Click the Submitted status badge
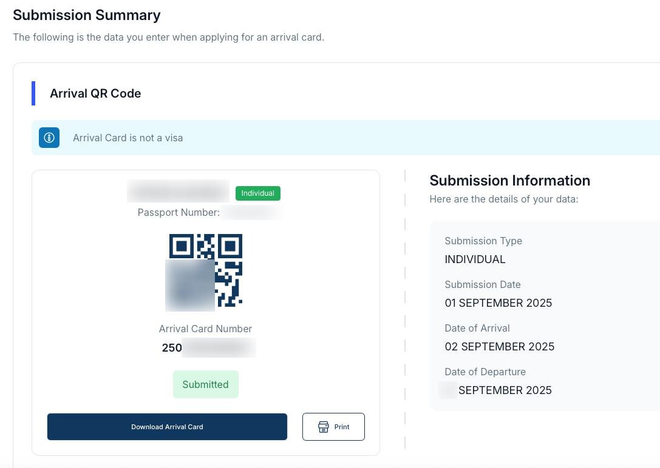The height and width of the screenshot is (468, 660). tap(205, 384)
